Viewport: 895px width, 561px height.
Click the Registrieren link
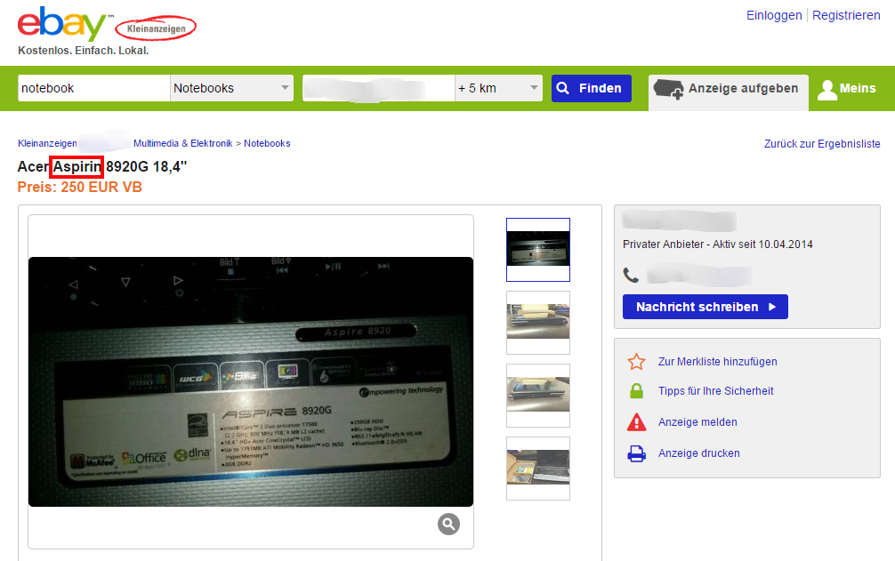pyautogui.click(x=846, y=15)
